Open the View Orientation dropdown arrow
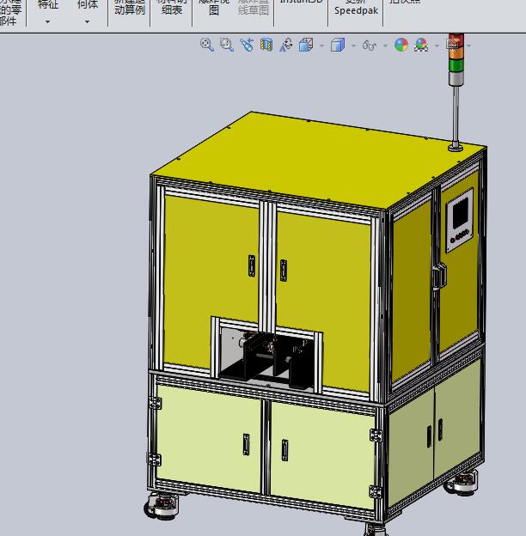Image resolution: width=526 pixels, height=536 pixels. coord(321,46)
